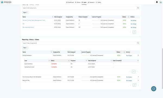The width and height of the screenshot is (163, 98).
Task: Go to previous page of learner sub-table
Action: point(130,71)
